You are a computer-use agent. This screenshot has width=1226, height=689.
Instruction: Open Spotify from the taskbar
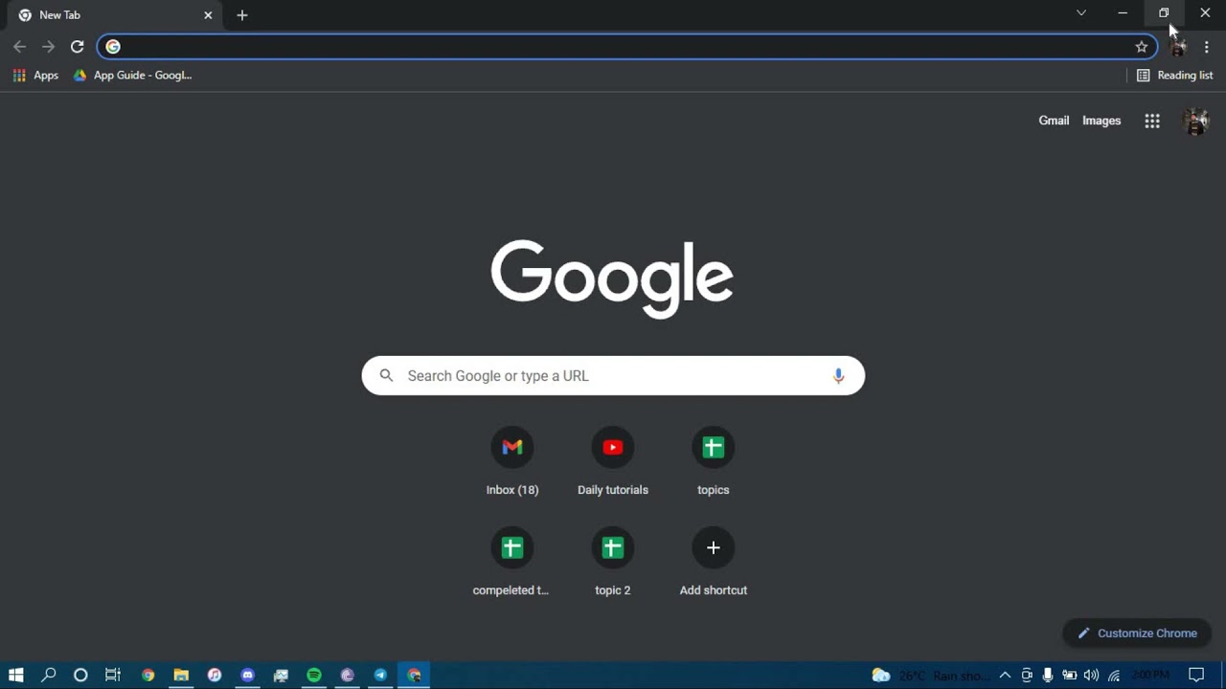pos(314,675)
